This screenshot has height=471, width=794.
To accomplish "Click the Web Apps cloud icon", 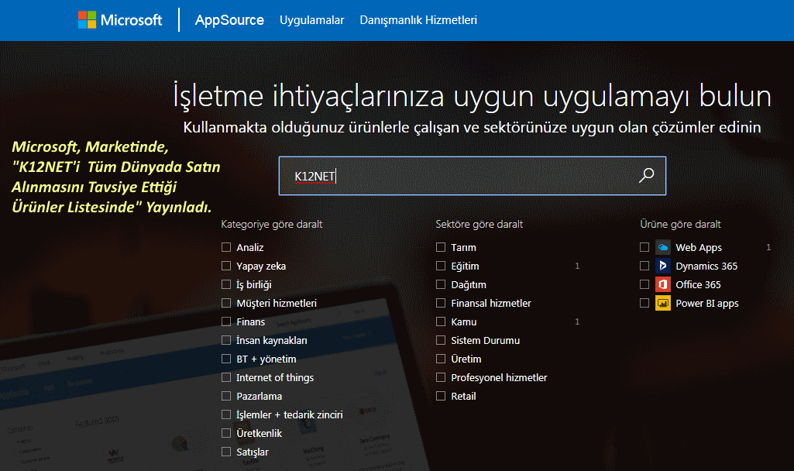I will (663, 248).
